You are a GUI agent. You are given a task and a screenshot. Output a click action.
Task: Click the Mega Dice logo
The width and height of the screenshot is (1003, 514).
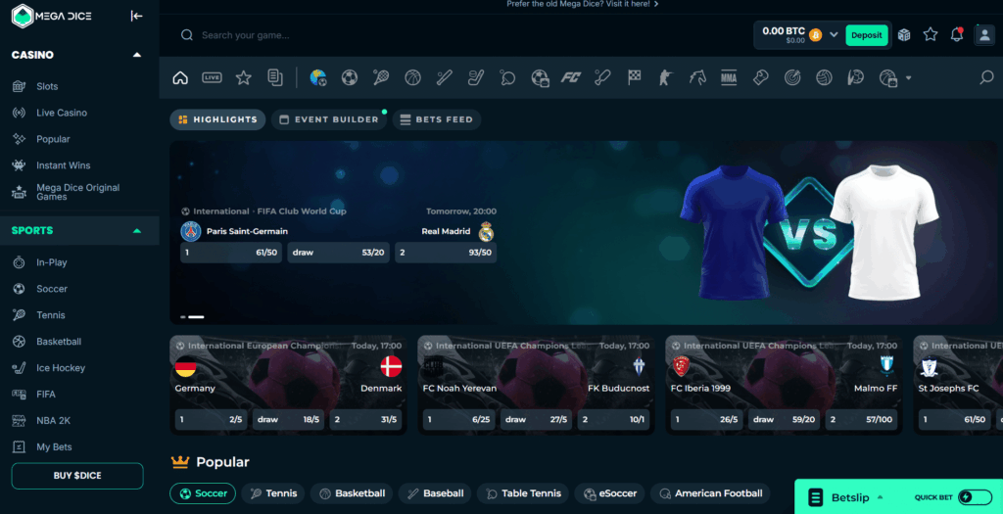coord(52,16)
